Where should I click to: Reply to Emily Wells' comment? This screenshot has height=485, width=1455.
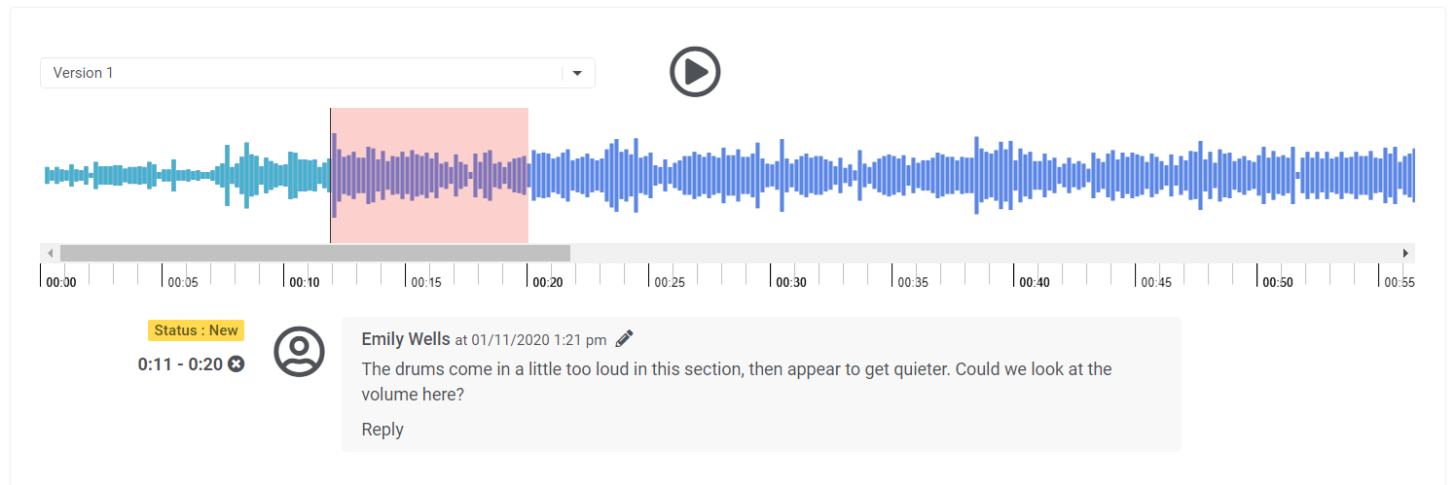[382, 430]
